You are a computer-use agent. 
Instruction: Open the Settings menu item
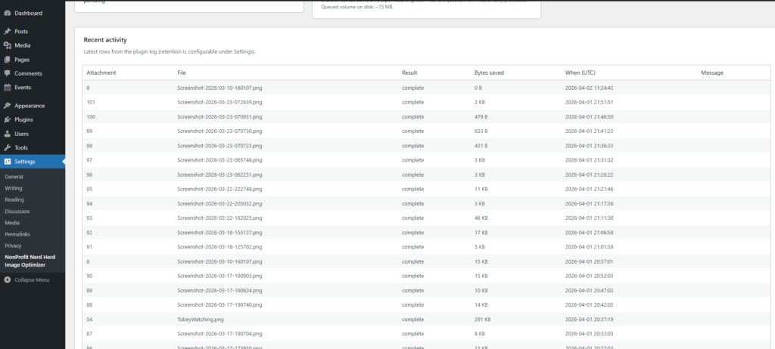24,162
